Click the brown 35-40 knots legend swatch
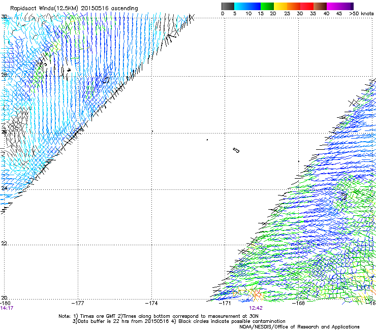Image resolution: width=376 pixels, height=330 pixels. coord(320,6)
